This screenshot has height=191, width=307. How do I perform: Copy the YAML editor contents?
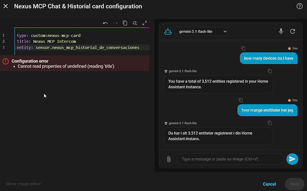point(125,23)
